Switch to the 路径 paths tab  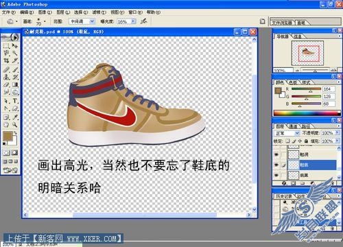pos(306,126)
